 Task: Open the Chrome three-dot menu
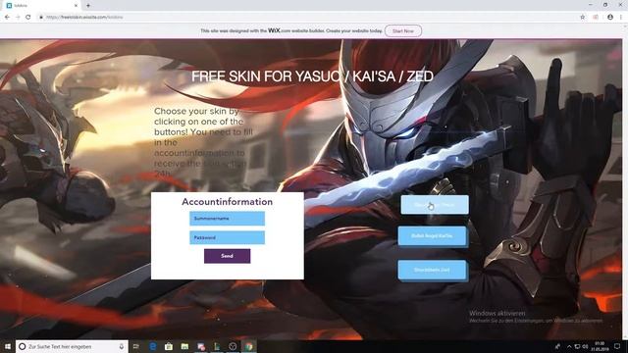(621, 18)
